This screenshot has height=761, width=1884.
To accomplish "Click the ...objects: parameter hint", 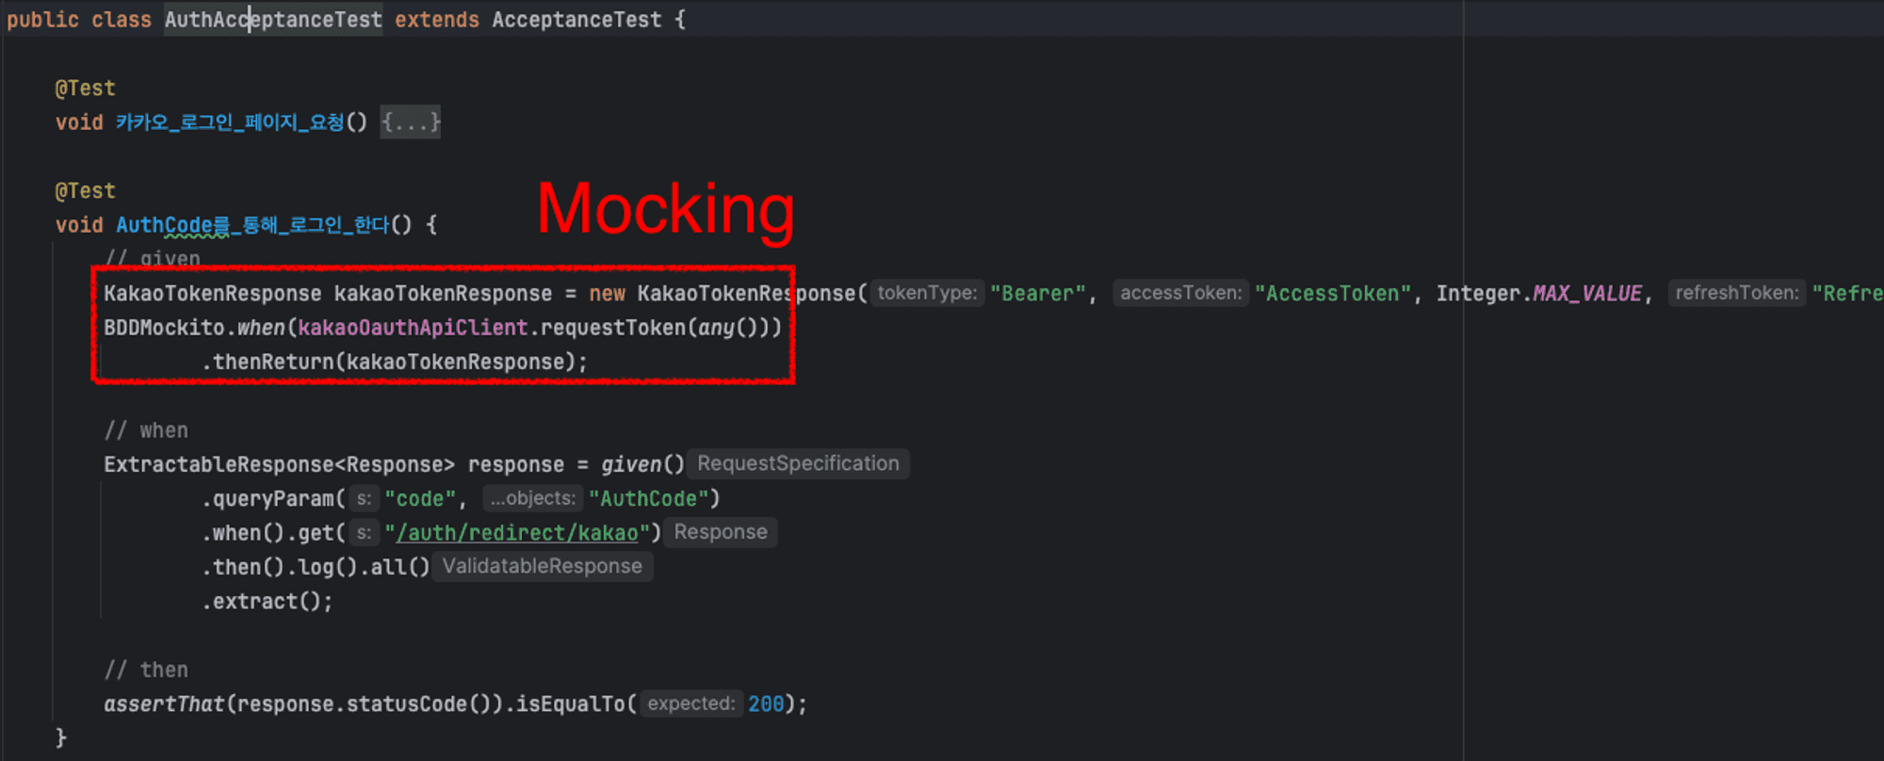I will click(x=533, y=498).
